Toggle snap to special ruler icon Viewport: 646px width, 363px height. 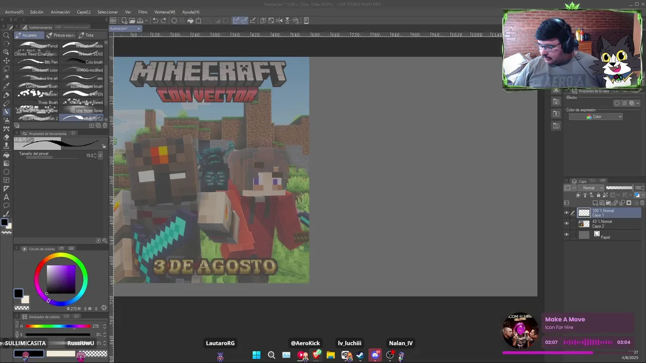pyautogui.click(x=244, y=21)
